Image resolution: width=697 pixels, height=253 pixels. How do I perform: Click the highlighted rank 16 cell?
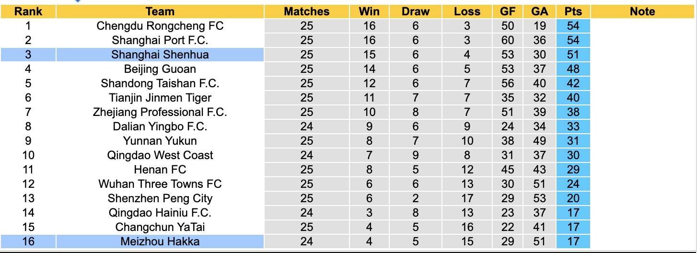click(x=28, y=241)
